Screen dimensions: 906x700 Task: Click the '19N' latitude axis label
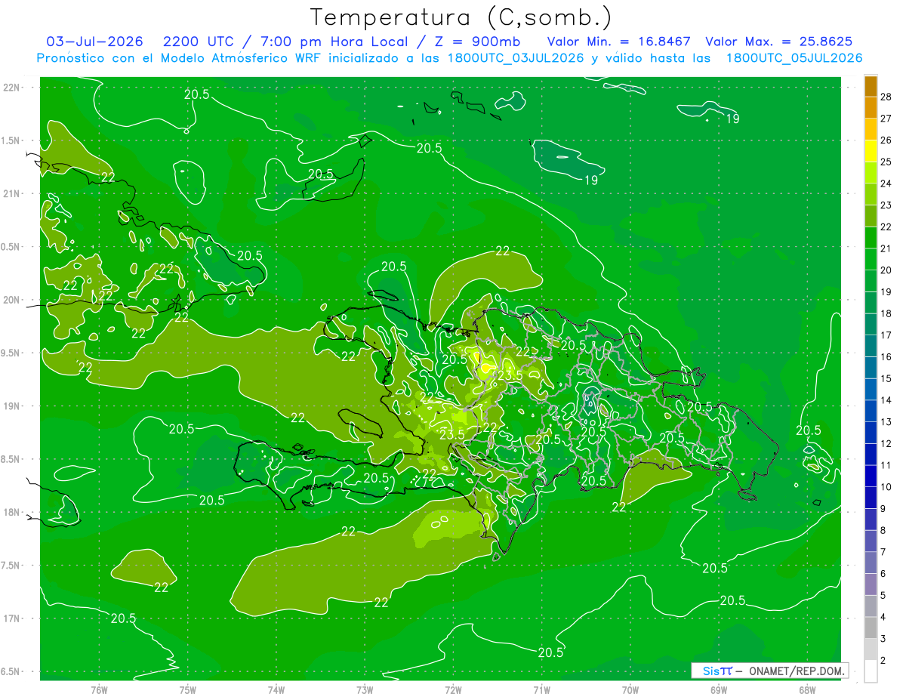pos(11,406)
